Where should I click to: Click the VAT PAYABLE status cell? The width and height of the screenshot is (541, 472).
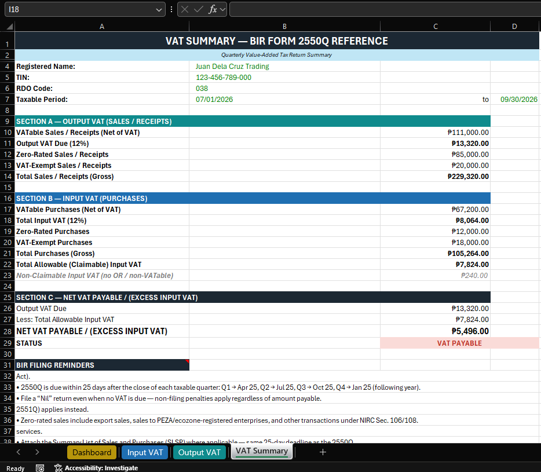pos(459,343)
